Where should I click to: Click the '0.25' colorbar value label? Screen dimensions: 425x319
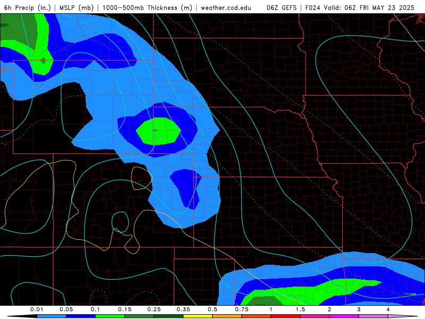pos(154,309)
